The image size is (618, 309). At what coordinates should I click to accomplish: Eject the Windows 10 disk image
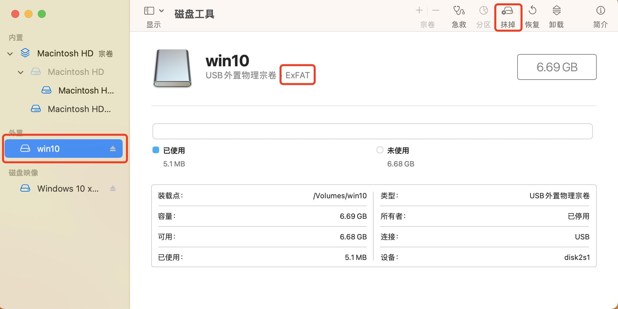click(x=113, y=188)
